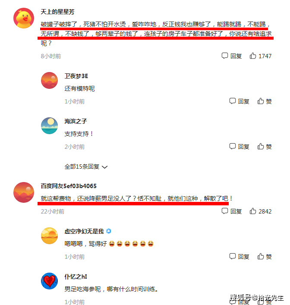Like the comment by 天上的星星芳

tap(260, 56)
